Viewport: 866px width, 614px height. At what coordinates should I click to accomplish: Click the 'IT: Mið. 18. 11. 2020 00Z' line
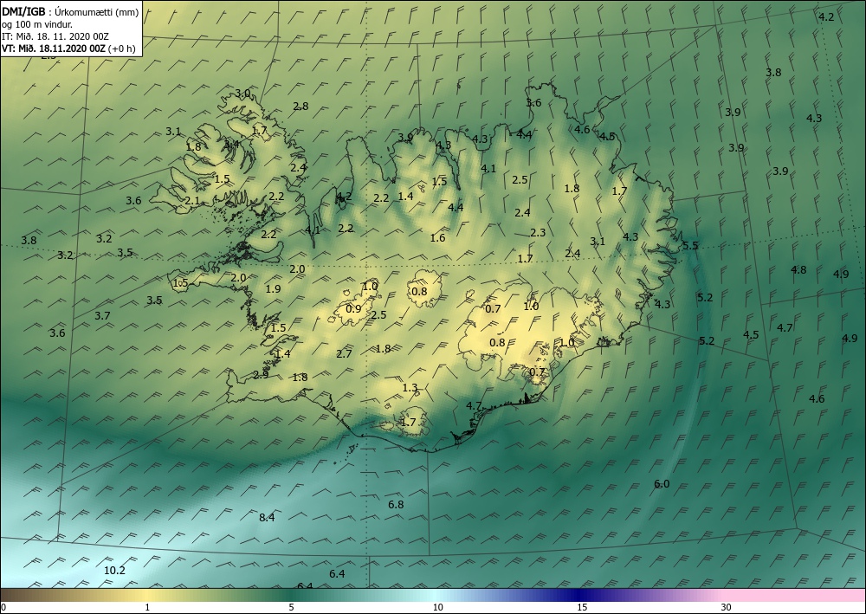point(55,36)
